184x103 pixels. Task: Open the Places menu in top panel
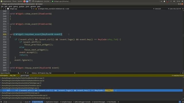click(x=14, y=1)
